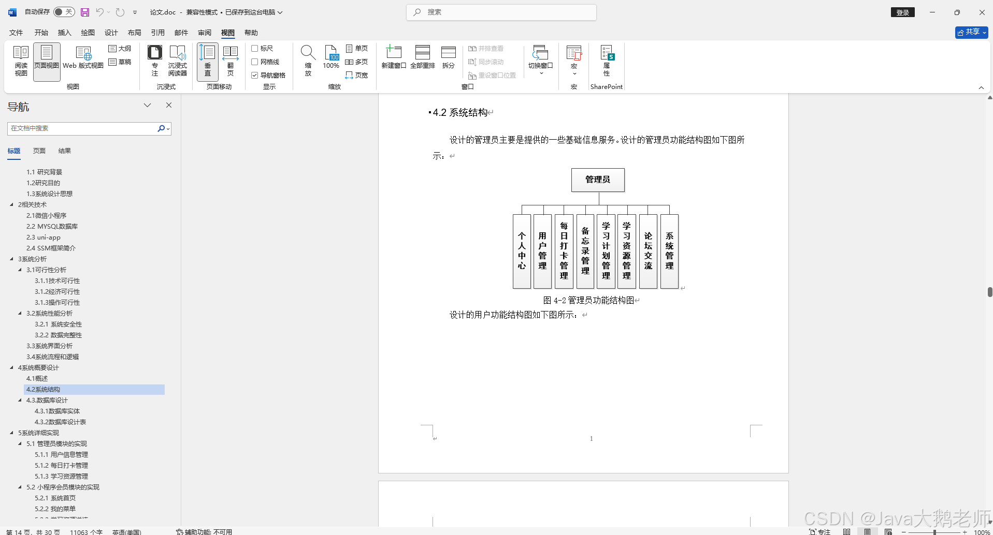Jump to heading 2.2 MYSQL数据库

pyautogui.click(x=52, y=226)
